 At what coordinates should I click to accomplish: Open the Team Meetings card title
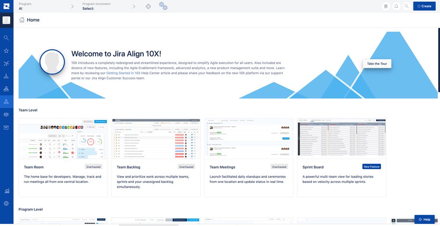click(x=222, y=167)
